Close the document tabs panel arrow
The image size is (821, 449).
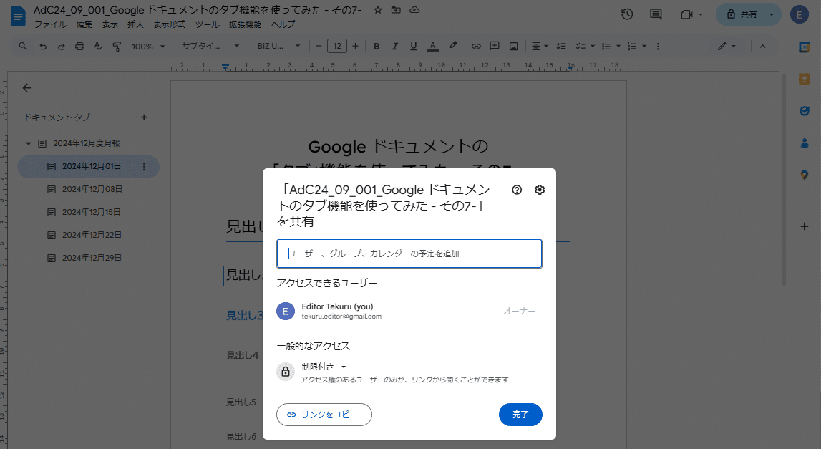27,88
